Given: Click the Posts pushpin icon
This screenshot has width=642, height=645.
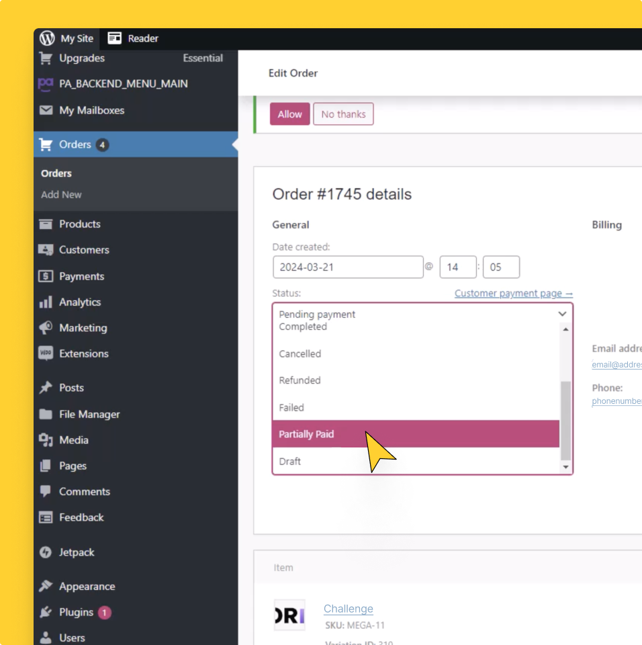Looking at the screenshot, I should point(46,388).
